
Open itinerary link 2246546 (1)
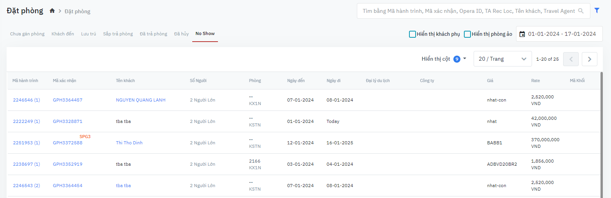tap(26, 100)
